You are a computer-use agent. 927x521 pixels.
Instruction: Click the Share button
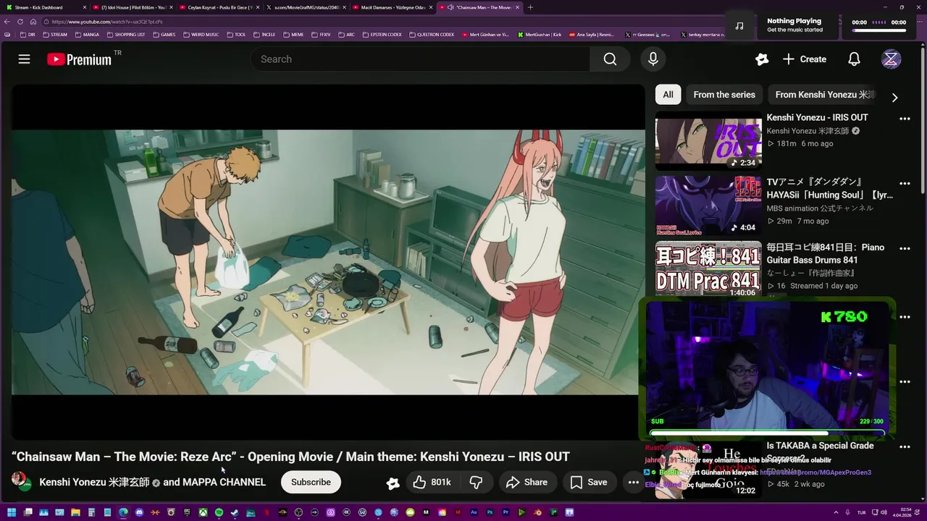527,482
